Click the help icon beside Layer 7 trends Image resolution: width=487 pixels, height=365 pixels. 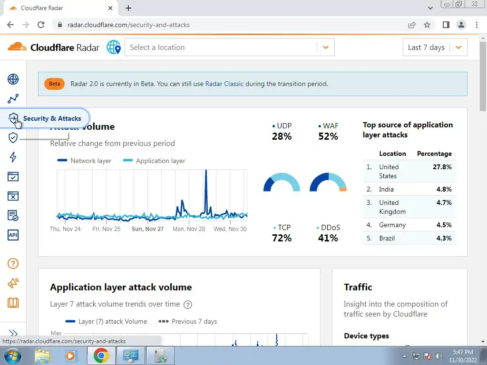point(188,305)
